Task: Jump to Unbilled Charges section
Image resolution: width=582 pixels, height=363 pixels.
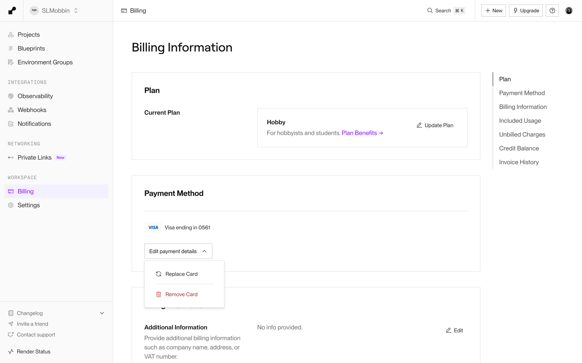Action: [522, 135]
